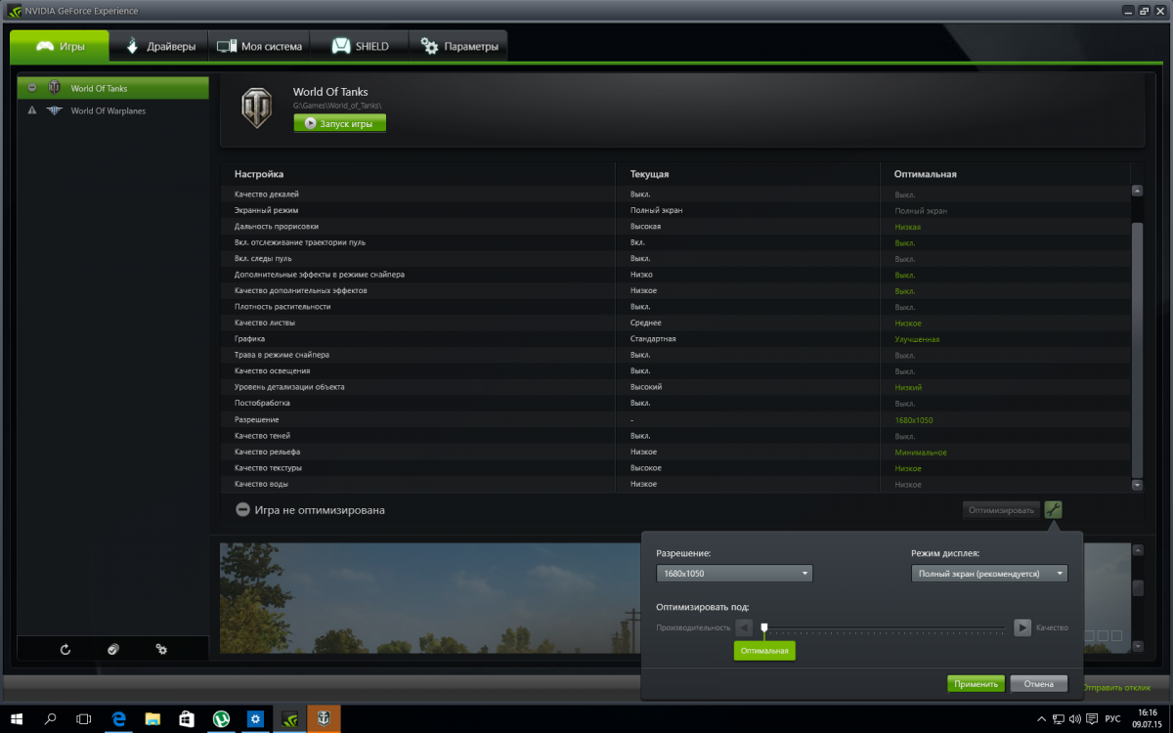Click the not-optimized minus status icon
Image resolution: width=1173 pixels, height=733 pixels.
coord(242,509)
